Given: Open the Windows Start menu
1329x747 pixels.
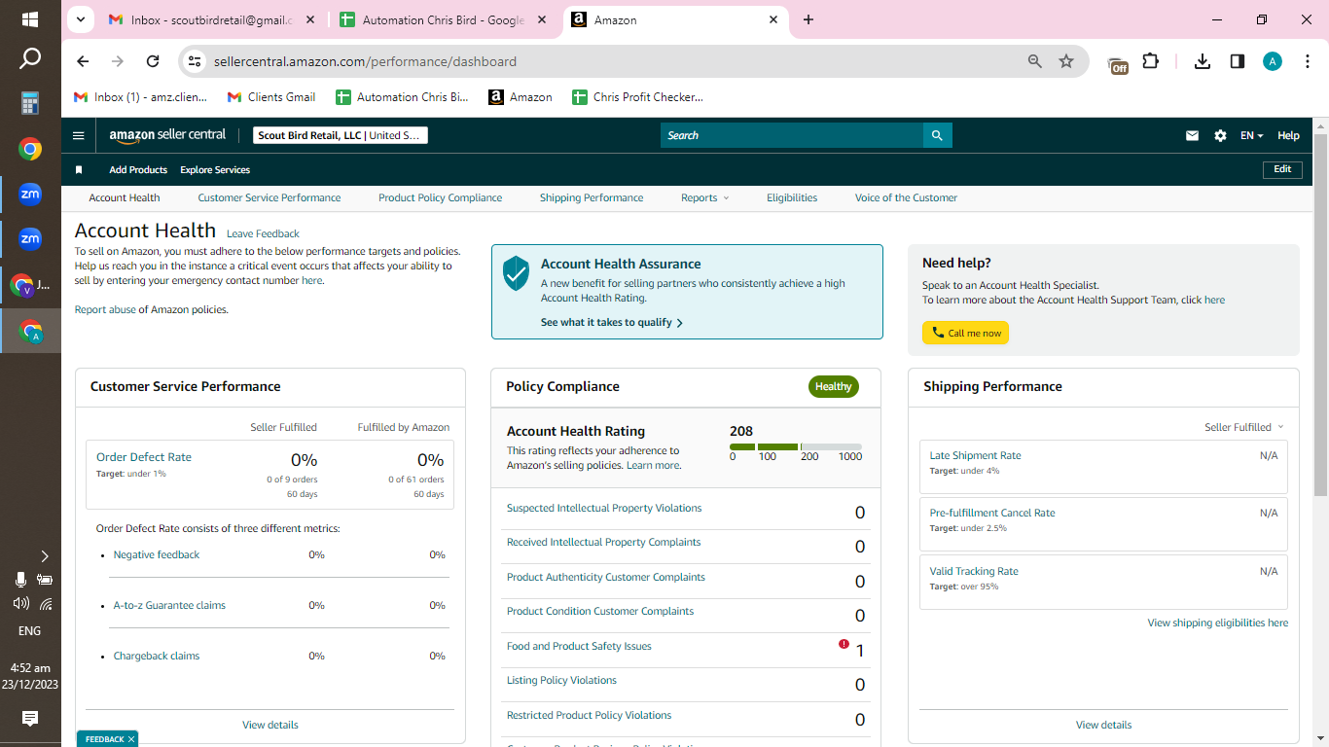Looking at the screenshot, I should pos(30,18).
